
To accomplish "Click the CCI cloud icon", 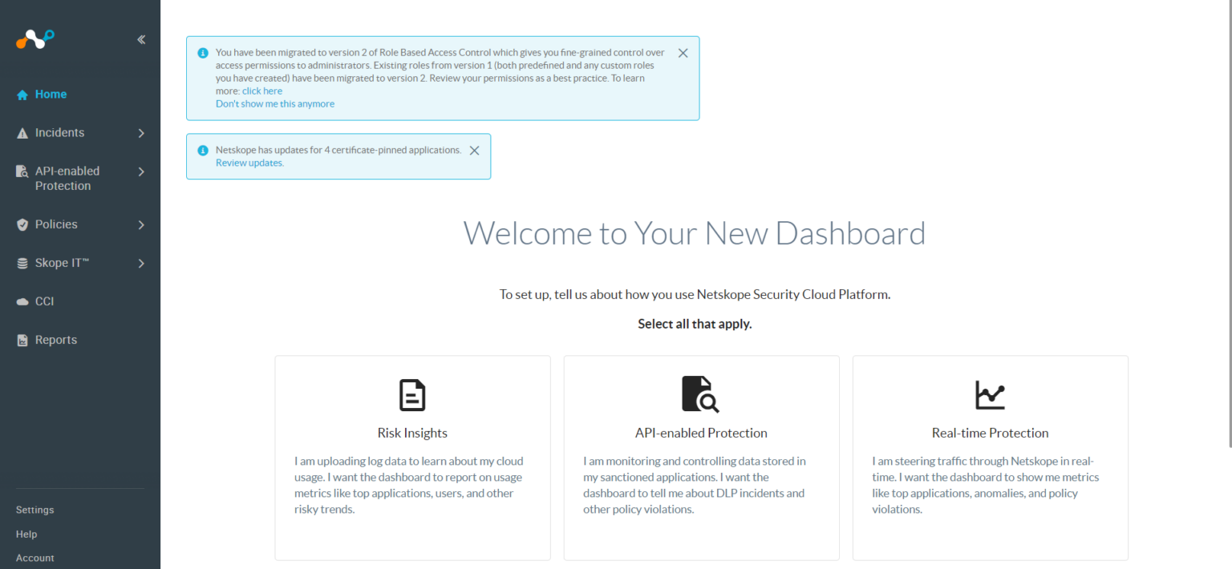I will pyautogui.click(x=22, y=301).
